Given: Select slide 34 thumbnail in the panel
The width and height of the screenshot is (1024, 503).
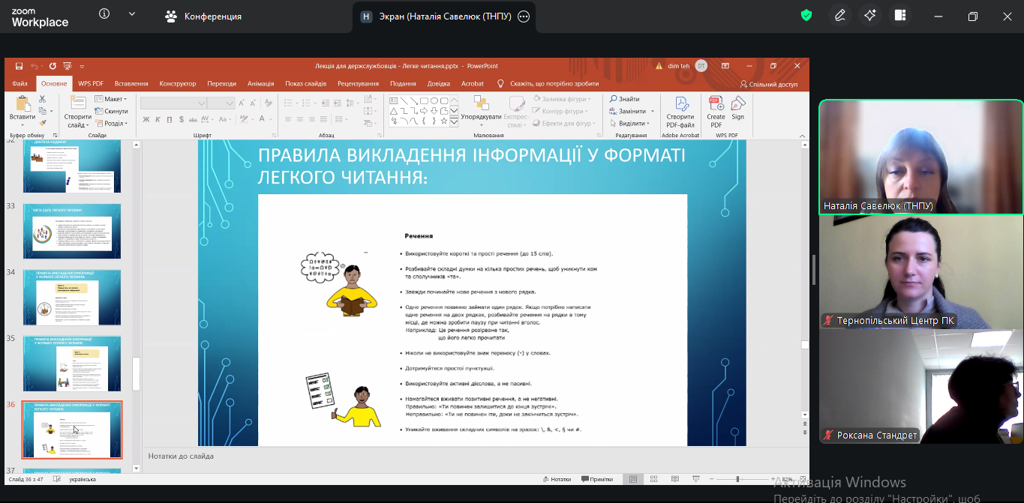Looking at the screenshot, I should [71, 298].
